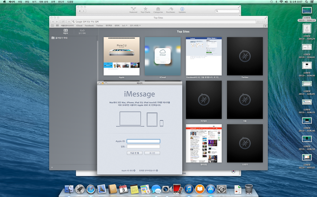Click App Store search field
The width and height of the screenshot is (317, 197).
[x=227, y=11]
